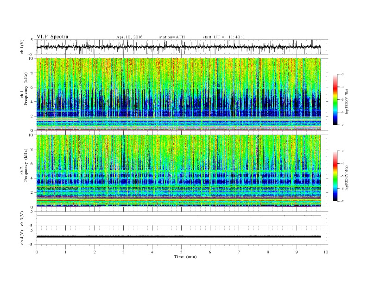The image size is (367, 283).
Task: Select the 'start UT = 11:40:1' text
Action: [x=224, y=37]
